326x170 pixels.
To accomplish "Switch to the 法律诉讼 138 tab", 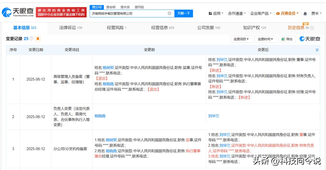I will coord(71,28).
